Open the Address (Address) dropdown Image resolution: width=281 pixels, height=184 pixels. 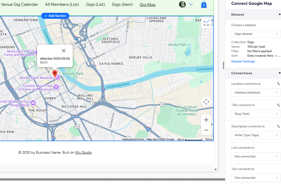pos(256,93)
